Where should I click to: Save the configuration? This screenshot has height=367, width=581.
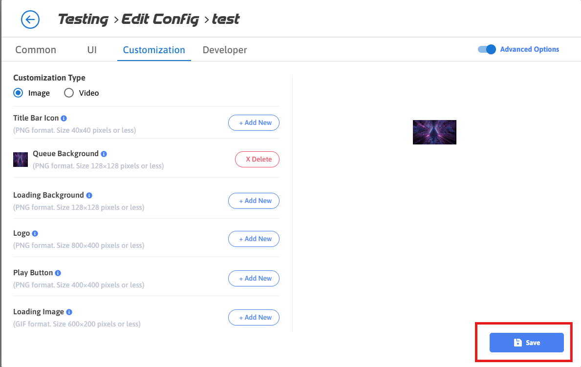pos(527,343)
